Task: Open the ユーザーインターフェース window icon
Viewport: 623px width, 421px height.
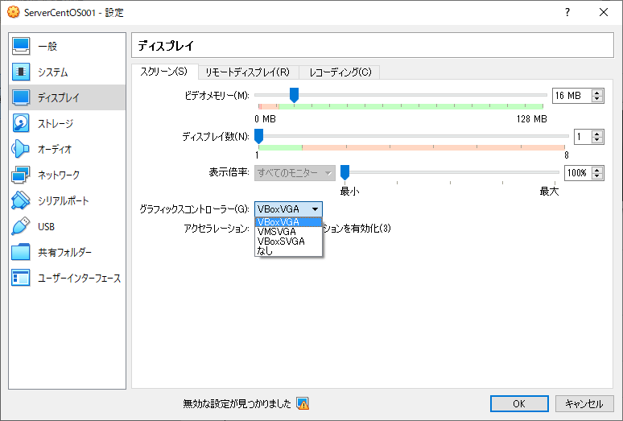Action: click(21, 278)
